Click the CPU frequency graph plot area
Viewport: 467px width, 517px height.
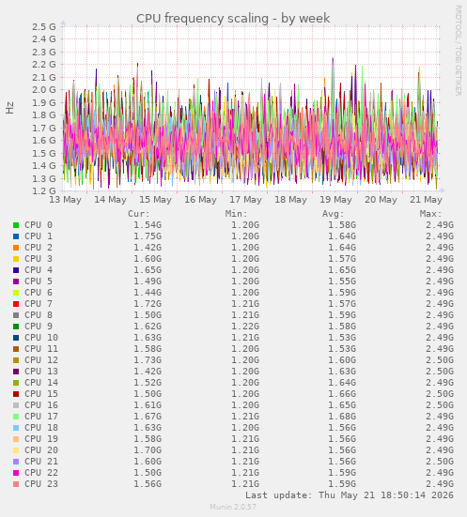(x=251, y=109)
